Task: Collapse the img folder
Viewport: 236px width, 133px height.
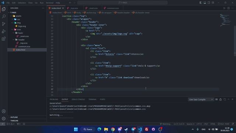Action: tap(27, 23)
